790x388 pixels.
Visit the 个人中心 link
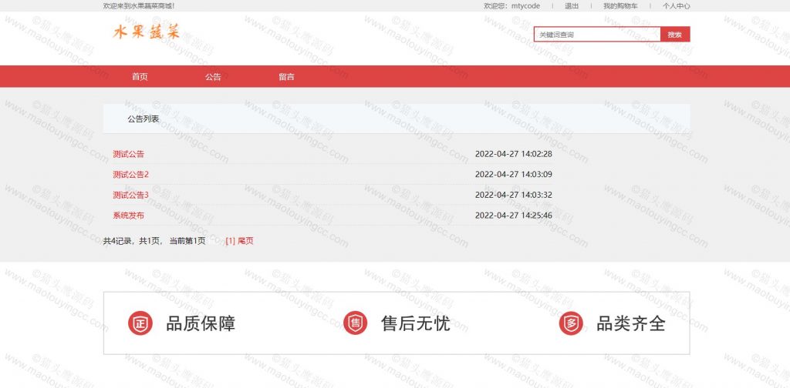[676, 5]
